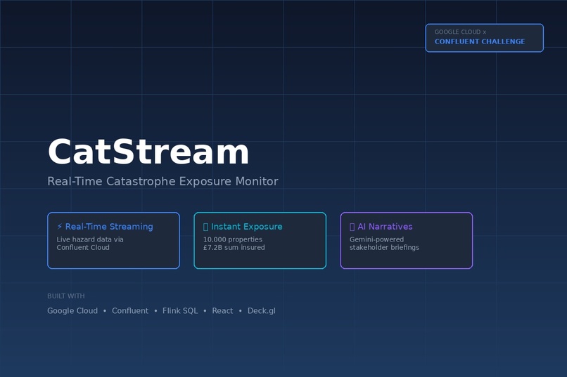Click 'GOOGLE CLOUD x' text in badge
This screenshot has height=377, width=567.
pos(460,32)
